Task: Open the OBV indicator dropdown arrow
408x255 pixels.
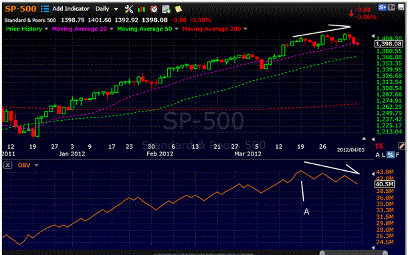Action: (x=36, y=165)
